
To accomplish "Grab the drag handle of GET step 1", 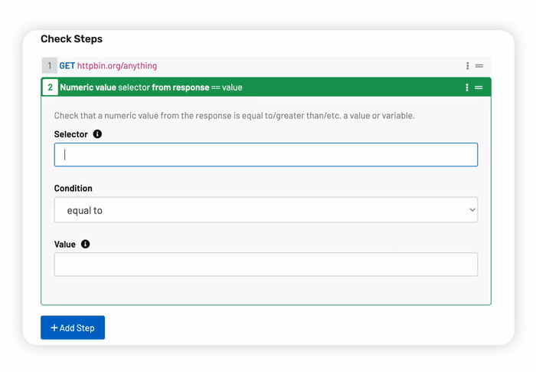I will [479, 66].
